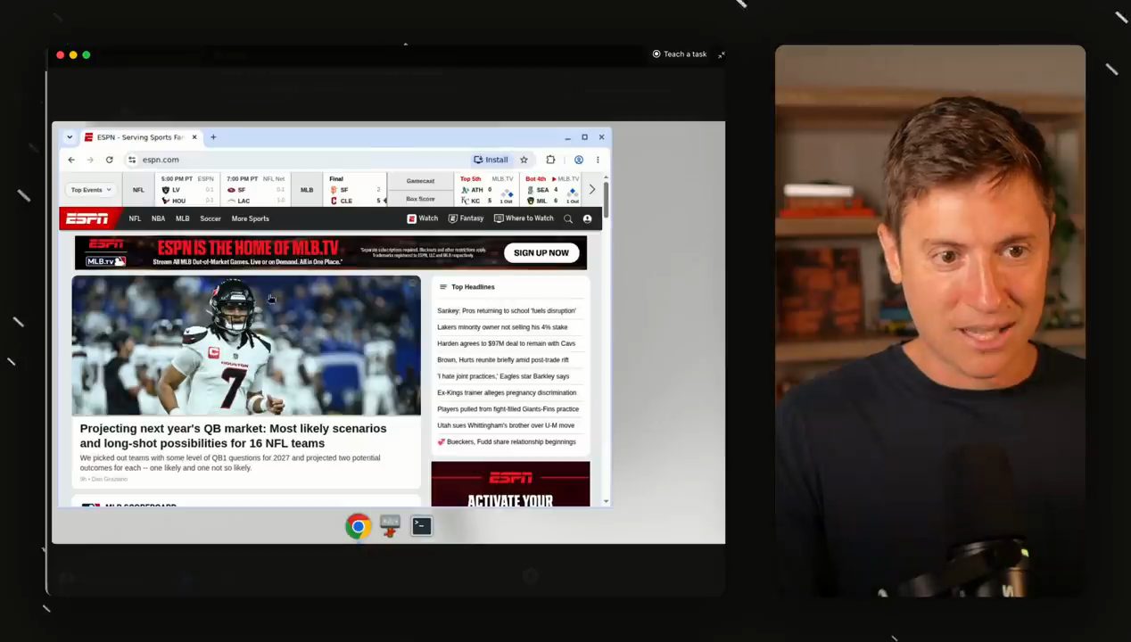Open Utah sues Whittingham's brother headline
Screen dimensions: 1131x642
coord(506,425)
